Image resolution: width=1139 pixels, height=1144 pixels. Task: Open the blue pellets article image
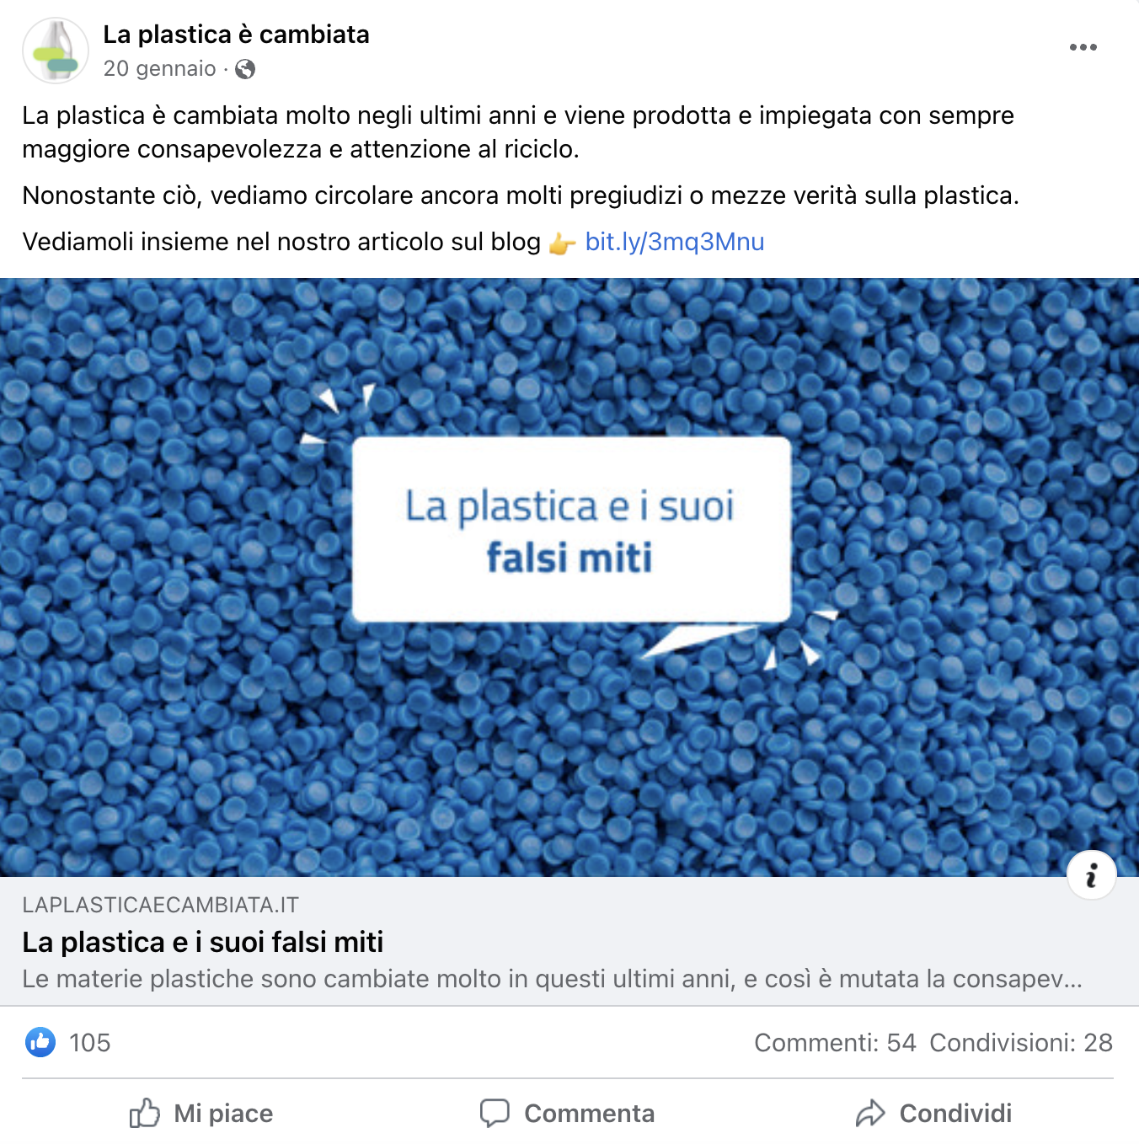[569, 578]
